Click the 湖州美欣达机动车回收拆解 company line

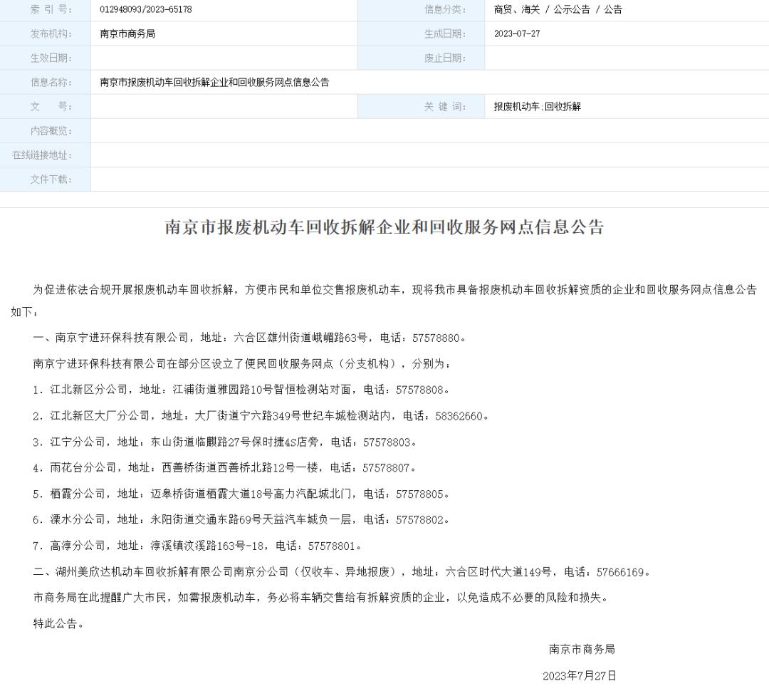(x=342, y=572)
